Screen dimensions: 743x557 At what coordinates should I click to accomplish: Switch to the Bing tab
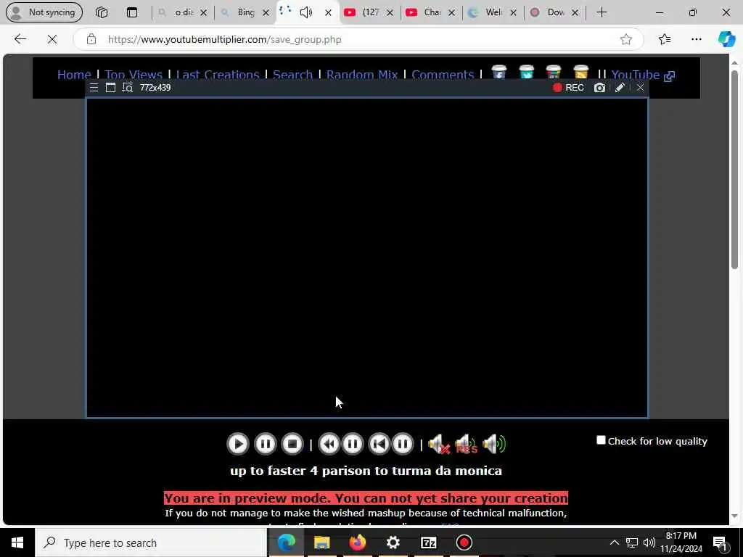pyautogui.click(x=245, y=12)
